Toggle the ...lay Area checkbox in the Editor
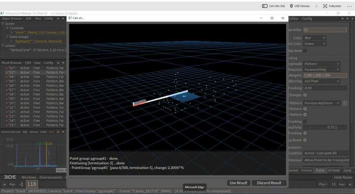 pyautogui.click(x=305, y=51)
